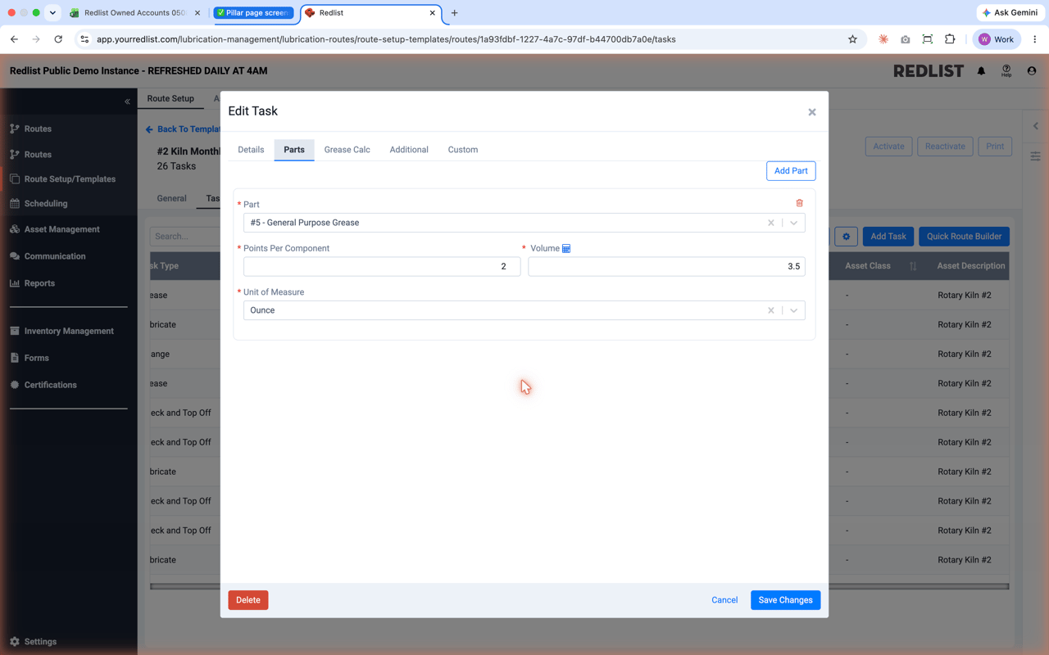Open Communication in the sidebar

click(x=55, y=256)
